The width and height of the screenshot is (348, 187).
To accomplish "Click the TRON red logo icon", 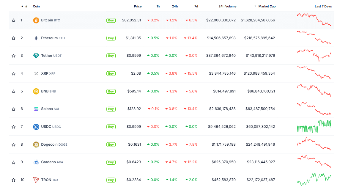I will pyautogui.click(x=36, y=180).
